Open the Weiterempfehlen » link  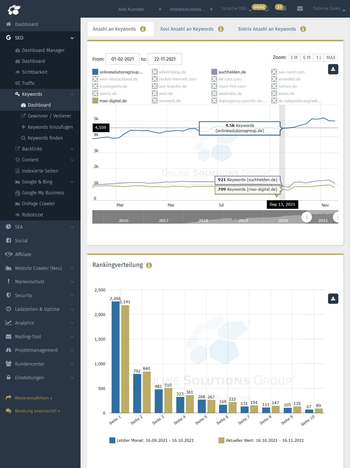pyautogui.click(x=34, y=398)
